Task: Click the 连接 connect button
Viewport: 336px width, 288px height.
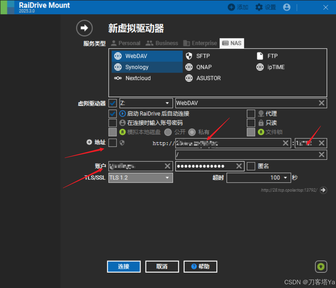Action: point(124,267)
